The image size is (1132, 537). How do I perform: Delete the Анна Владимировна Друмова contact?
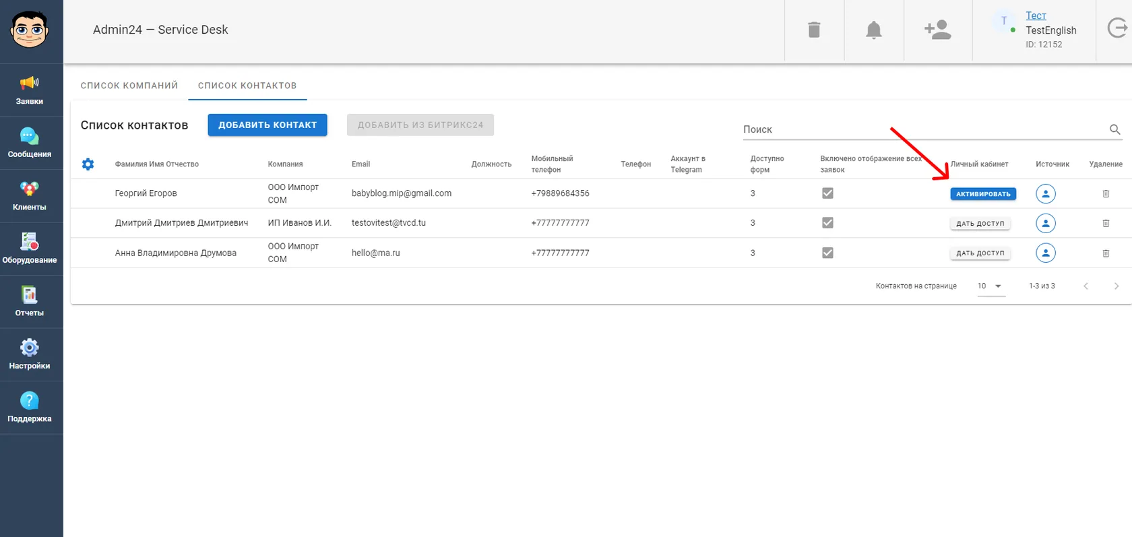[1106, 253]
